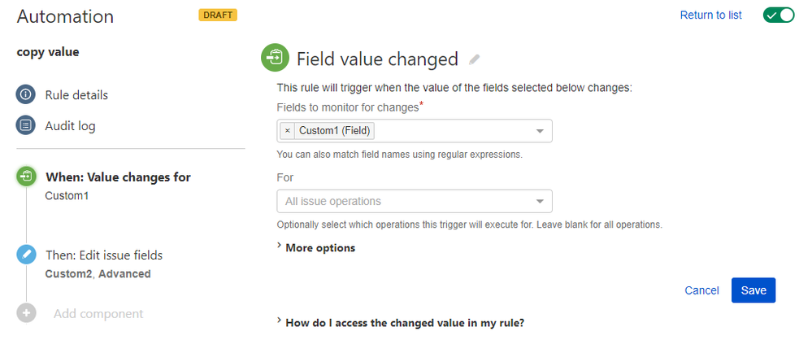Select Then: Edit issue fields step
Image resolution: width=812 pixels, height=362 pixels.
click(104, 255)
